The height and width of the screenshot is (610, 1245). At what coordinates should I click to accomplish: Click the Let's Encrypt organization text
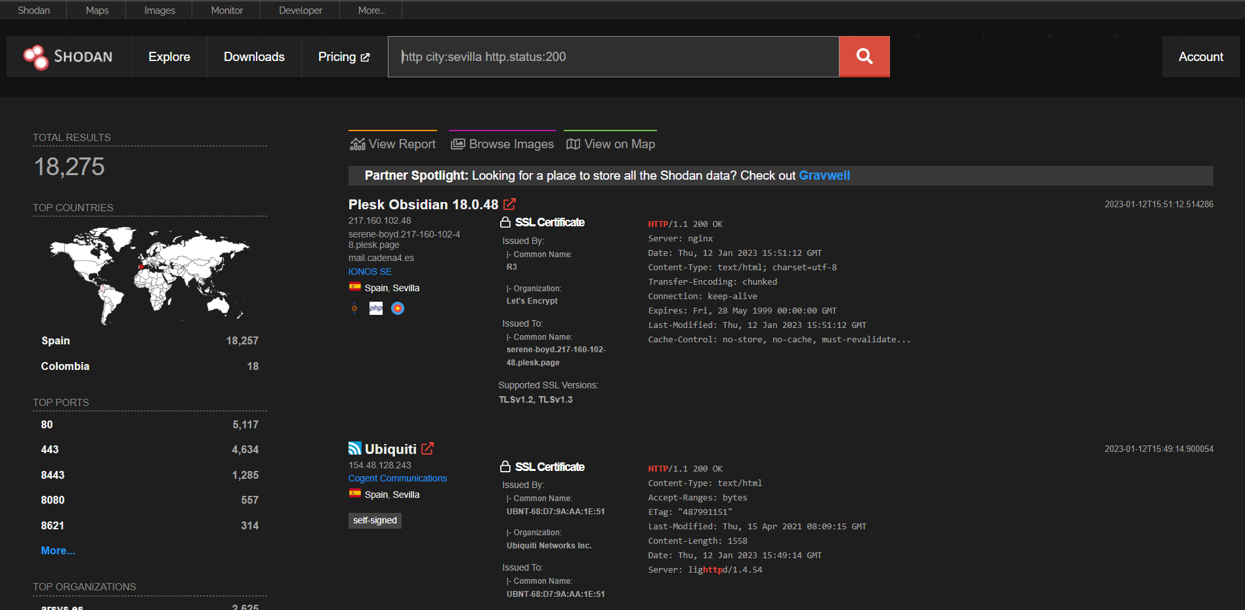532,301
